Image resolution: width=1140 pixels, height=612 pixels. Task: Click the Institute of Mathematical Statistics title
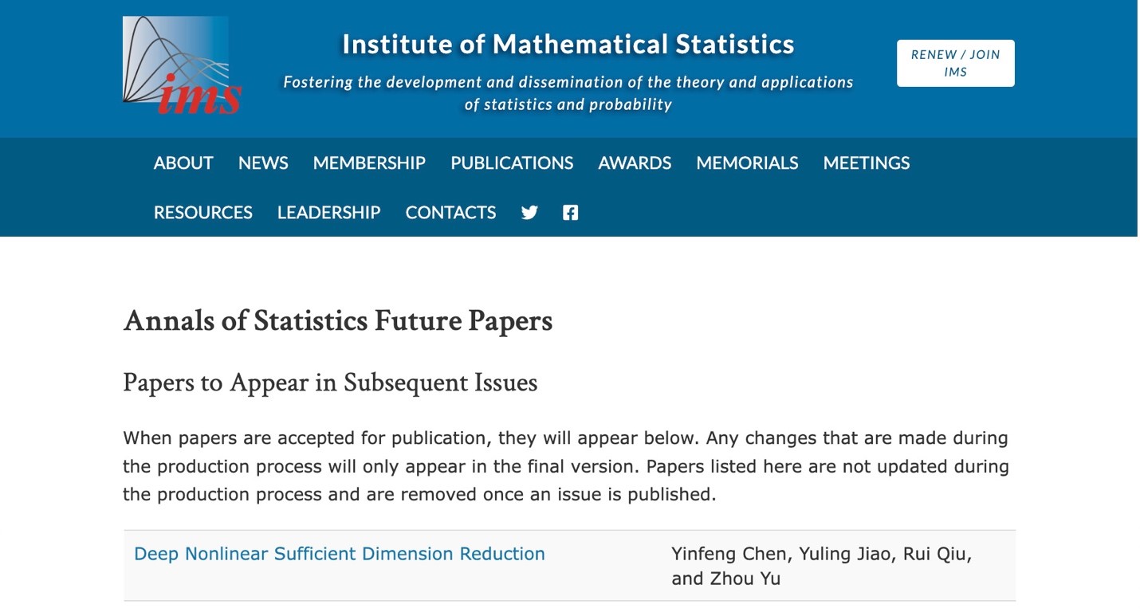point(568,44)
